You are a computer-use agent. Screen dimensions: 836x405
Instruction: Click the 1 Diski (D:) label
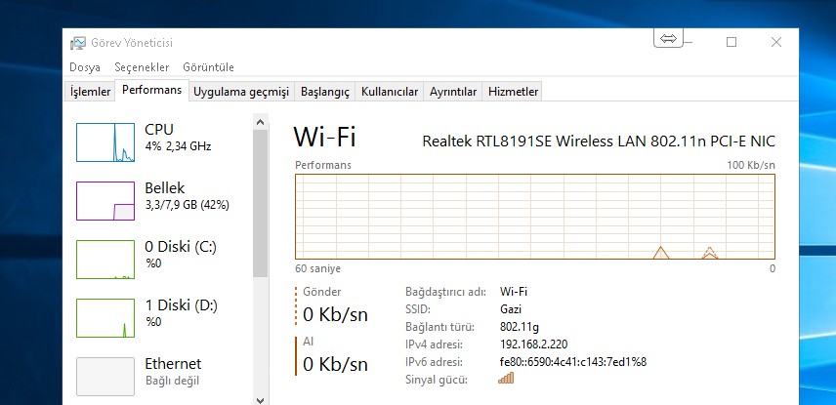182,305
